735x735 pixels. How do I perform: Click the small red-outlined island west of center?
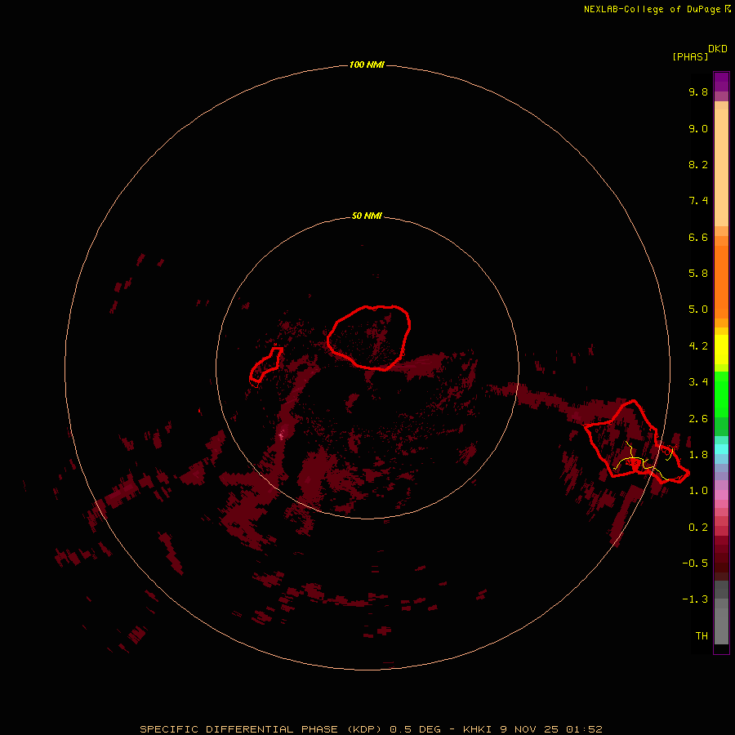266,365
